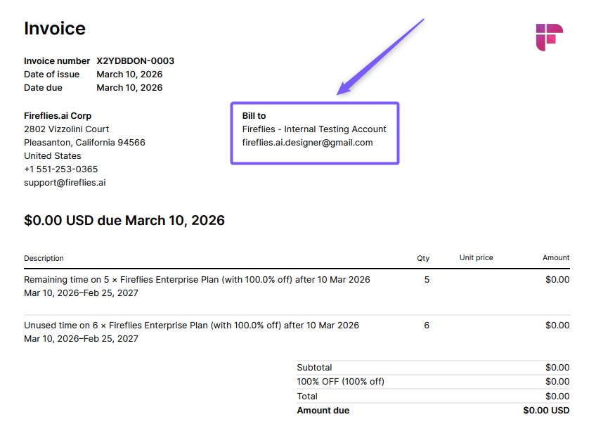Screen dimensions: 596x431
Task: Select the Invoice heading
Action: pyautogui.click(x=55, y=29)
